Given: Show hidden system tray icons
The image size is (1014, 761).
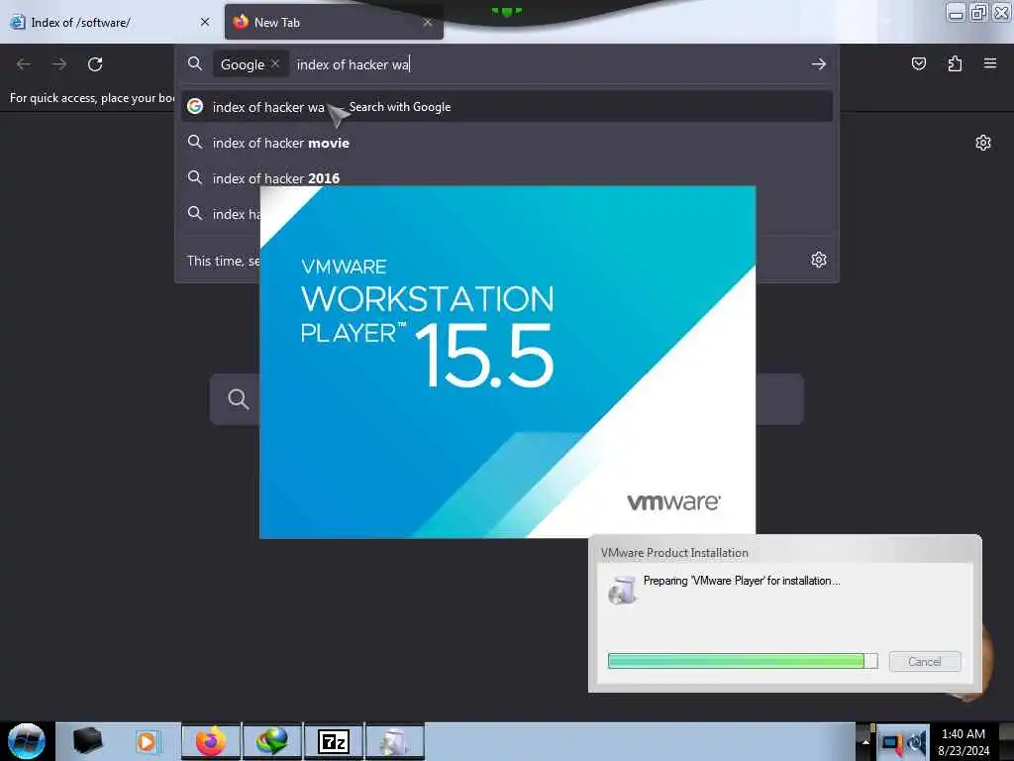Looking at the screenshot, I should point(865,742).
